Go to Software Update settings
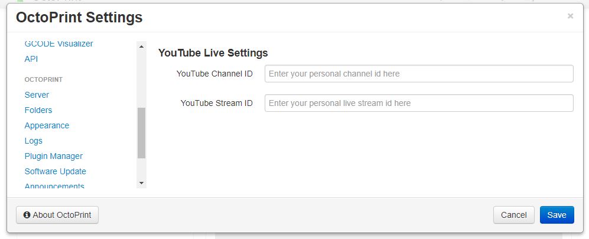Viewport: 589px width, 239px height. coord(55,171)
